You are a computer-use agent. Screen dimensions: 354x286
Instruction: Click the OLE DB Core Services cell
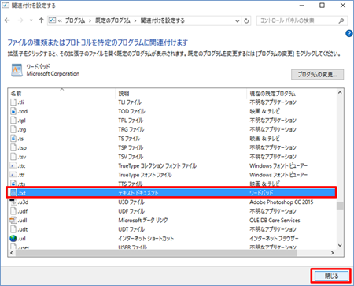pos(275,221)
